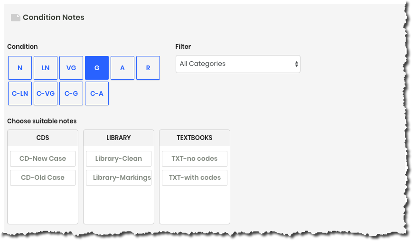Choose the Library-Clean note
The height and width of the screenshot is (241, 413).
119,158
